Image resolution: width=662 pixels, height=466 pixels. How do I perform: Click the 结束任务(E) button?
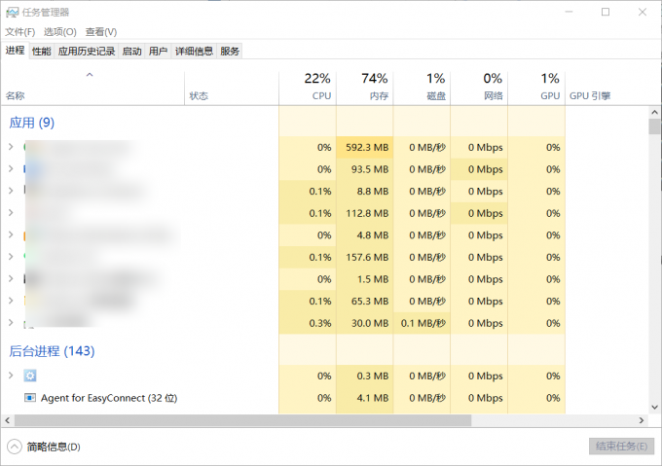click(621, 447)
